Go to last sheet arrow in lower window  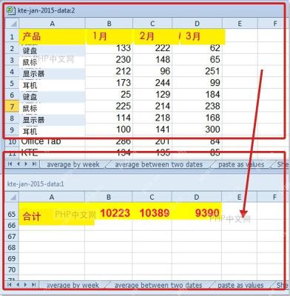34,285
